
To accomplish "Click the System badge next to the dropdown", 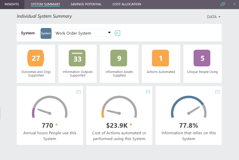I will point(46,33).
